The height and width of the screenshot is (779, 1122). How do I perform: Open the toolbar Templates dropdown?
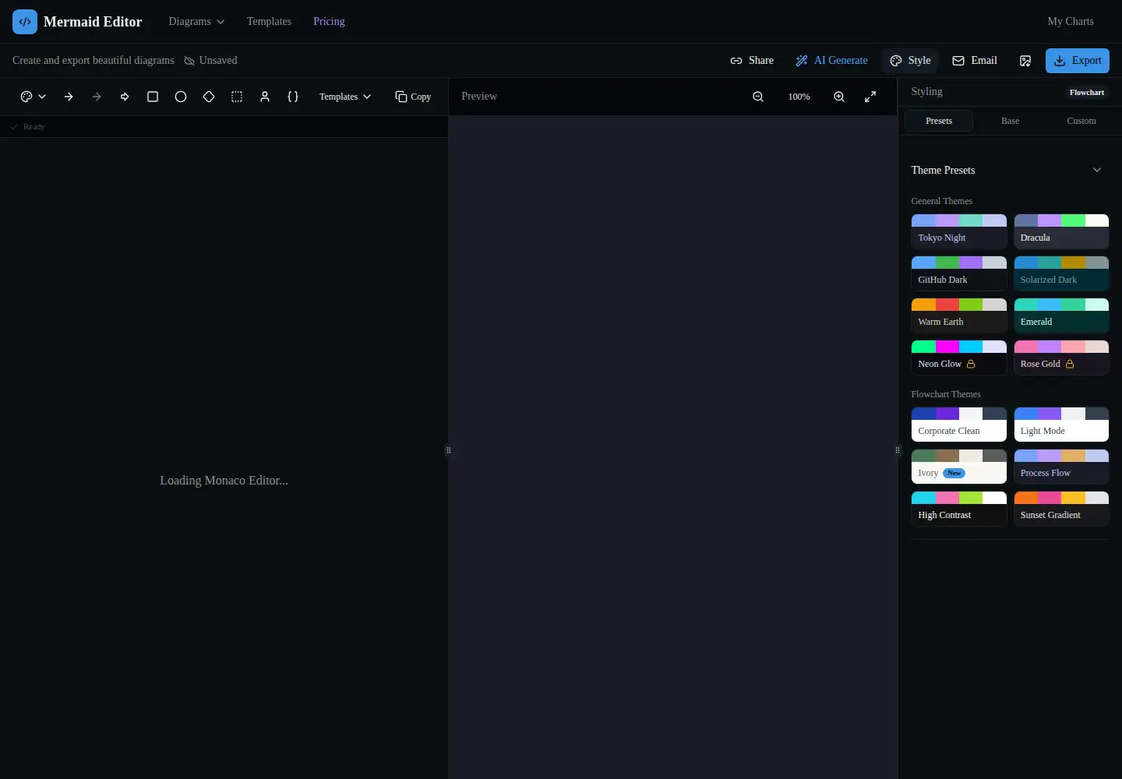(x=345, y=97)
